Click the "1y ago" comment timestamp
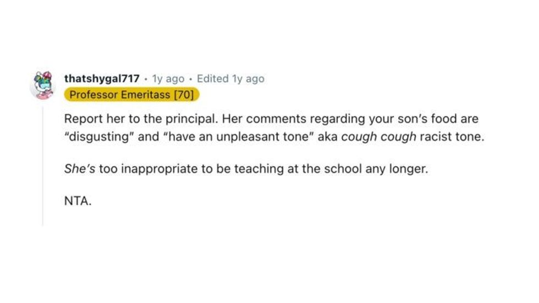539x303 pixels. click(x=168, y=79)
